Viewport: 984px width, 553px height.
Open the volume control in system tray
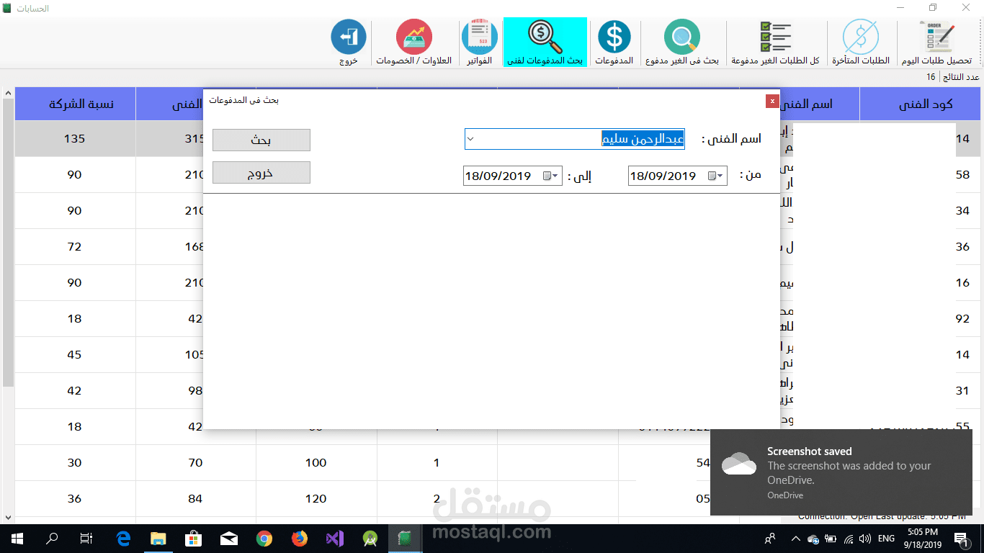[865, 538]
